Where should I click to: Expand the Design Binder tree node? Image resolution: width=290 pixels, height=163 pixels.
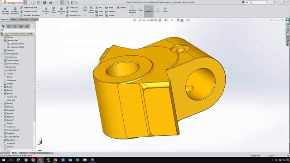point(1,53)
